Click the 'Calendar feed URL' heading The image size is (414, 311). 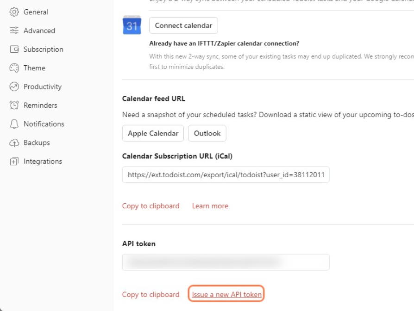(x=154, y=99)
